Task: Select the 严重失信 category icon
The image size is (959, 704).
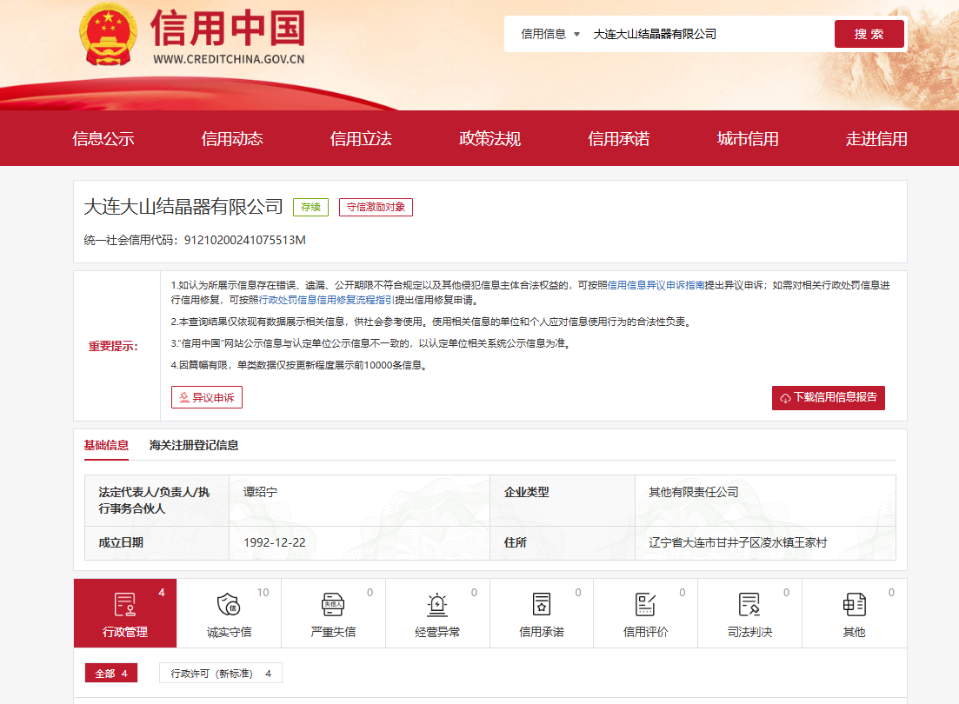Action: 333,604
